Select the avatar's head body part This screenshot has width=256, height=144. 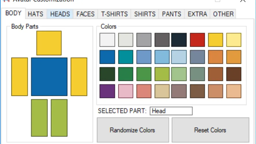pos(49,43)
